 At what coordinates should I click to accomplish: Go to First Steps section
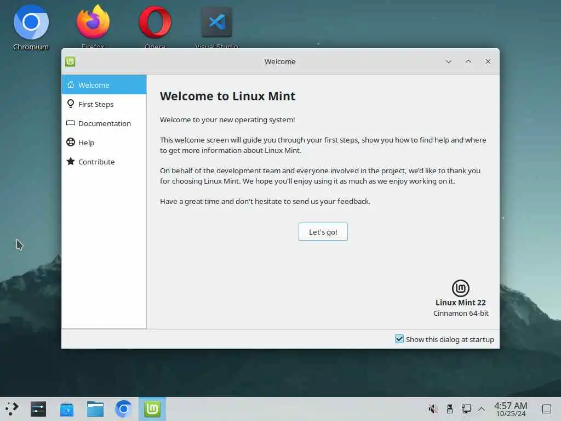tap(104, 104)
